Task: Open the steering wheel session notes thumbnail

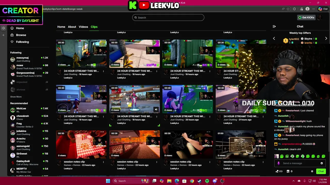Action: pos(188,144)
